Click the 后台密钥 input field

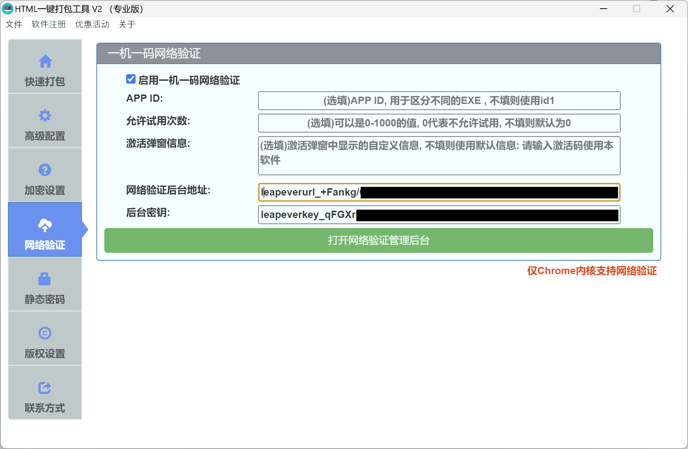coord(439,215)
